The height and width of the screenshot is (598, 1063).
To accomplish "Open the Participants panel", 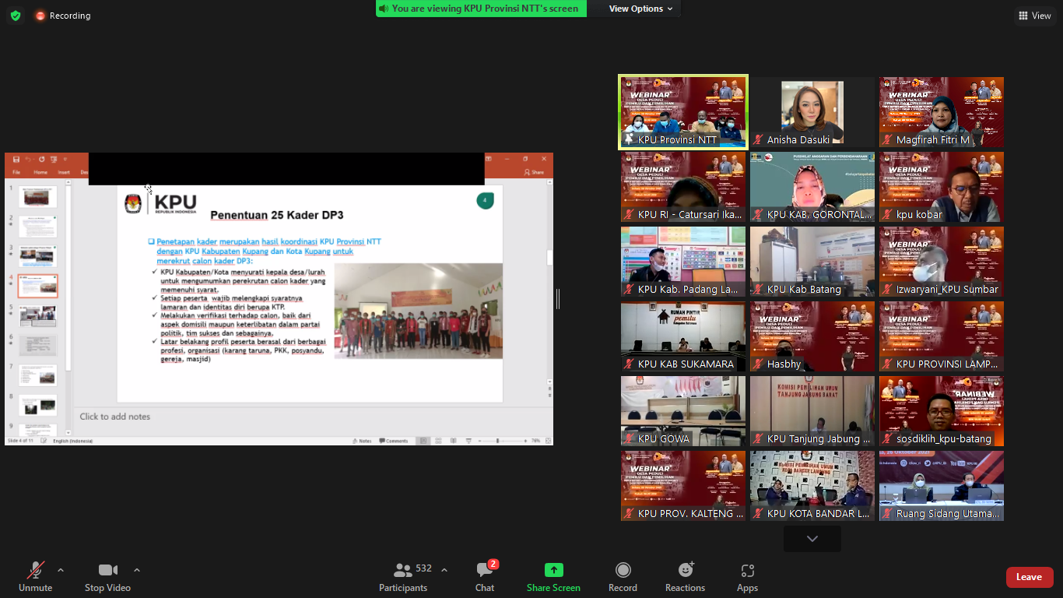I will (x=403, y=576).
